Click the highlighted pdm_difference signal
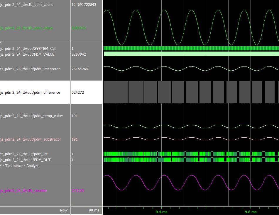Image resolution: width=279 pixels, height=215 pixels. 30,93
